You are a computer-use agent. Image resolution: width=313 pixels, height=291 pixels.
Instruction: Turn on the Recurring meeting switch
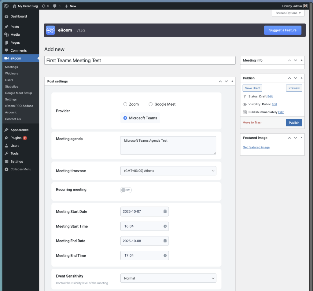tap(126, 190)
